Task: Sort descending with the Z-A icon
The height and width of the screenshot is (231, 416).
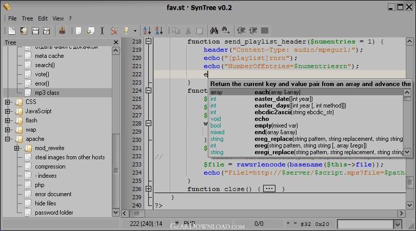Action: point(159,31)
